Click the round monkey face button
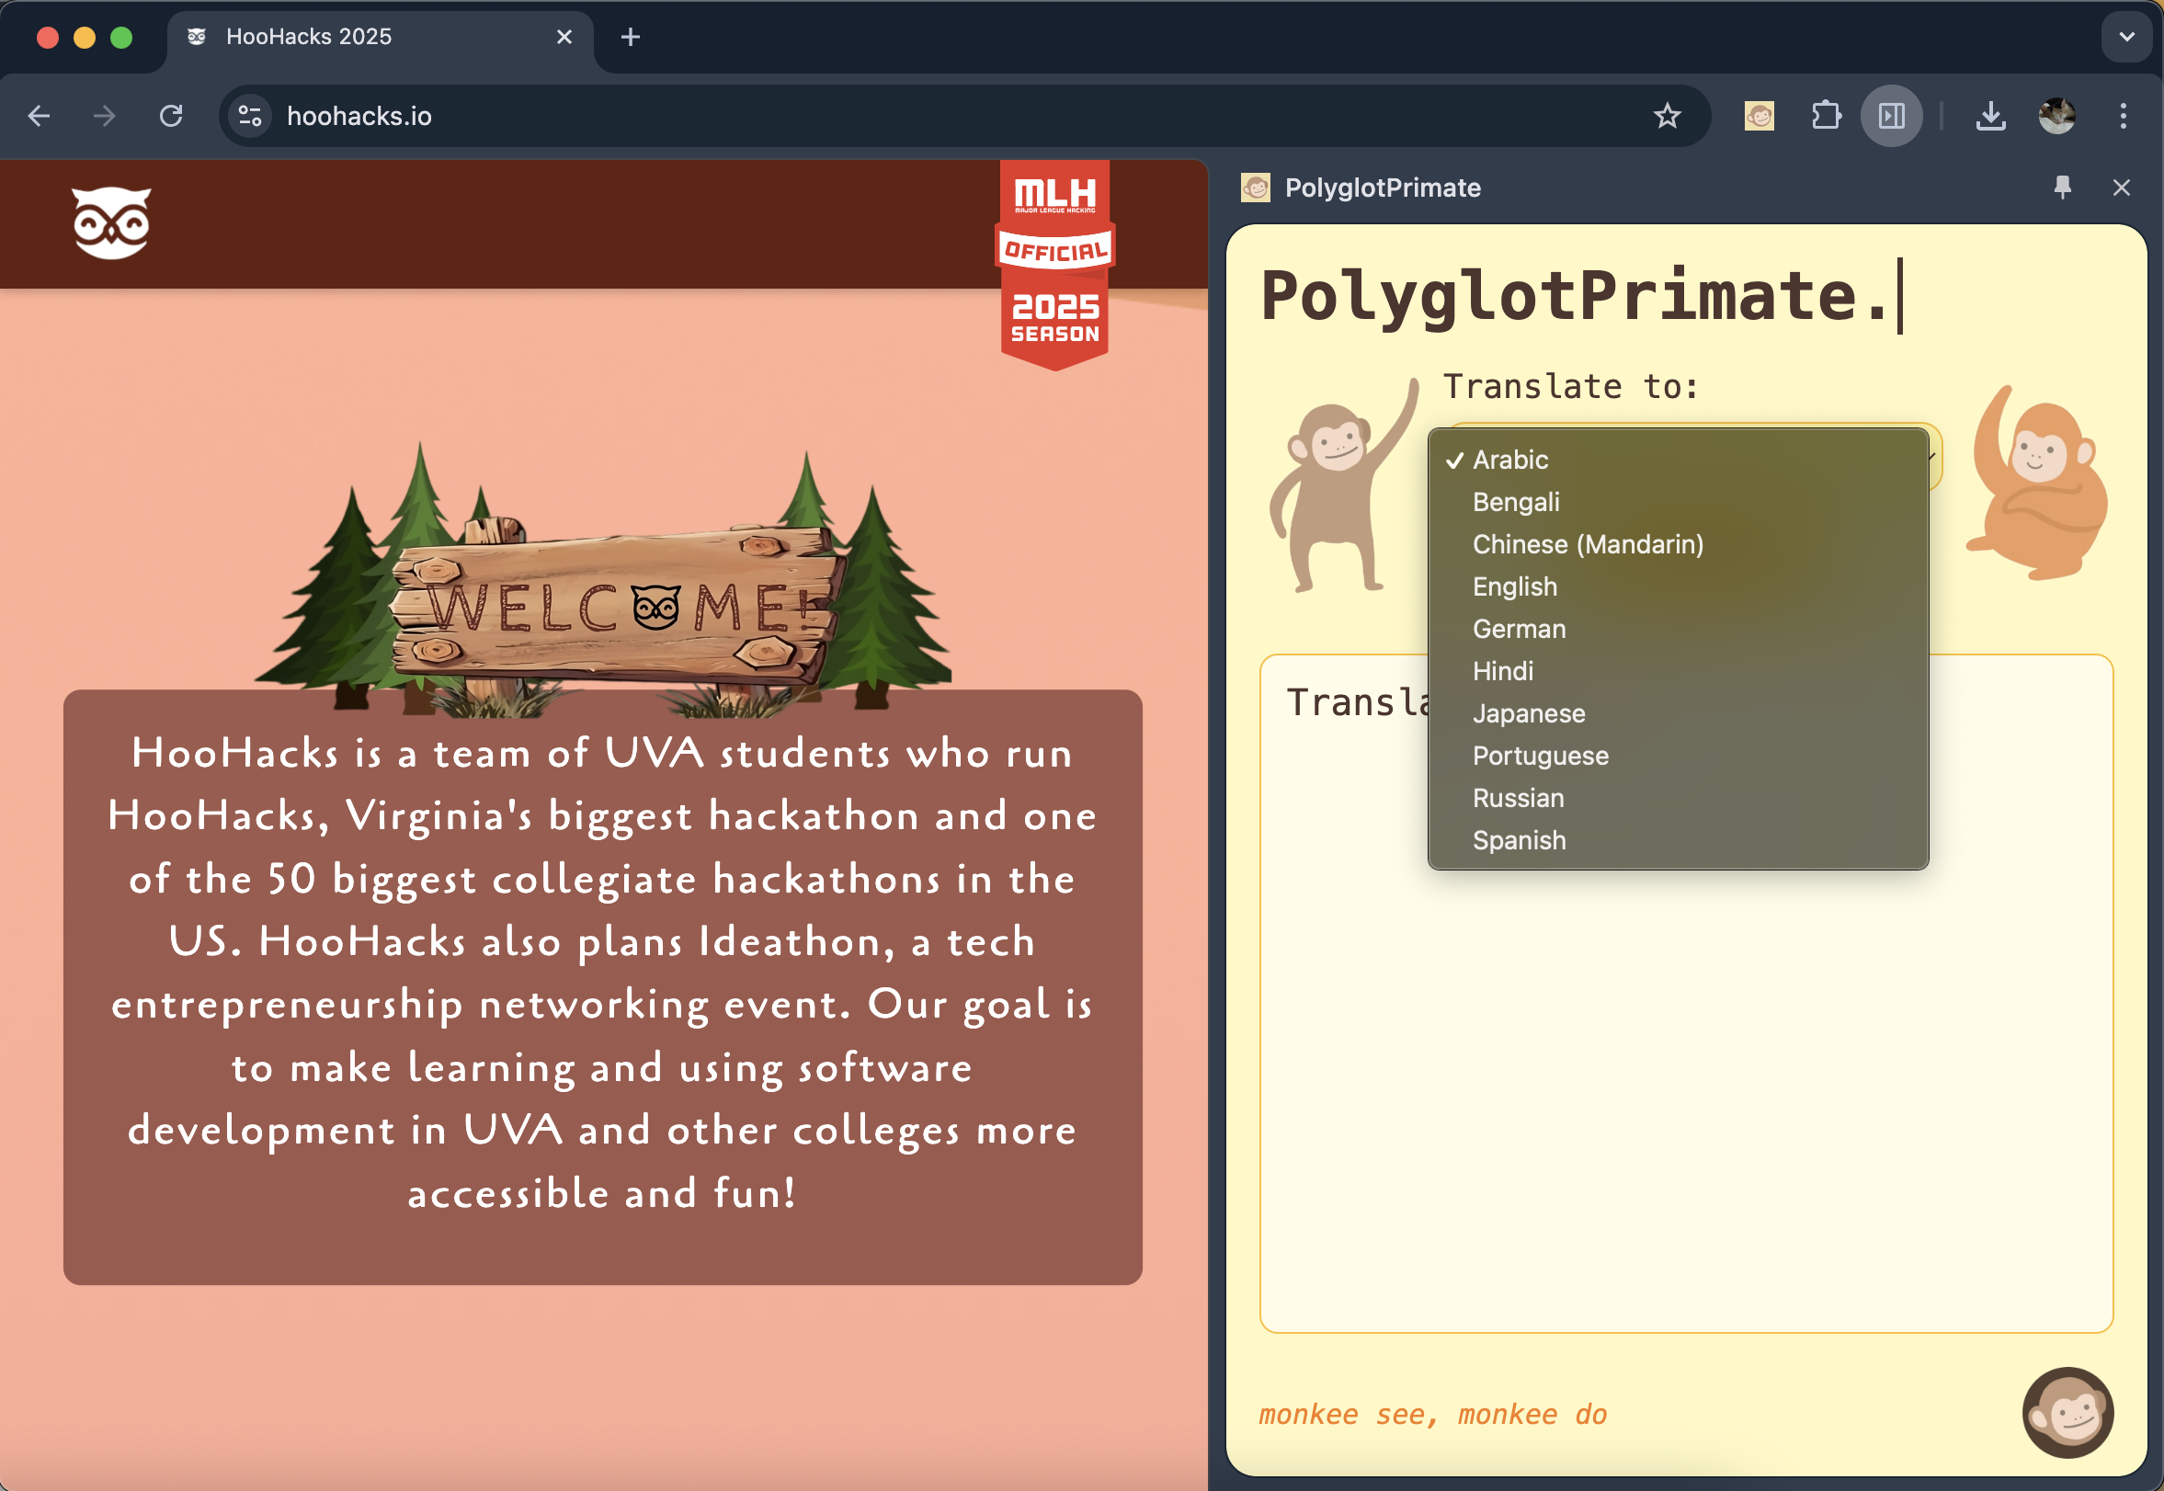 click(x=2067, y=1412)
